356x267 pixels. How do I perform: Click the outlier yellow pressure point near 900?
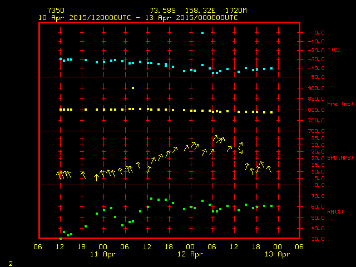click(x=133, y=88)
